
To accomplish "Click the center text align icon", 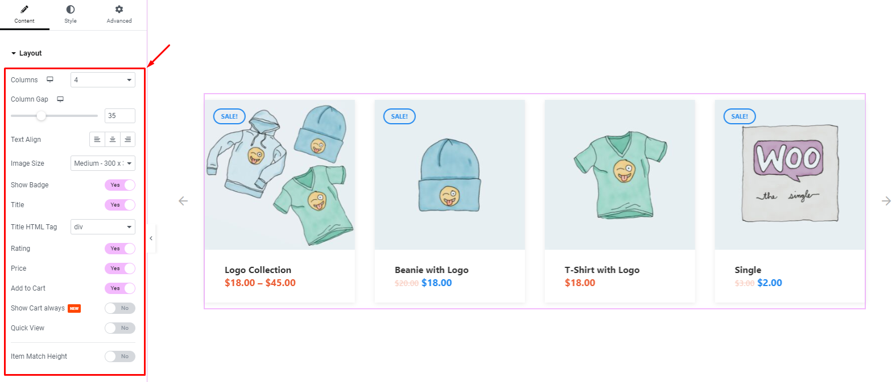I will coord(113,140).
